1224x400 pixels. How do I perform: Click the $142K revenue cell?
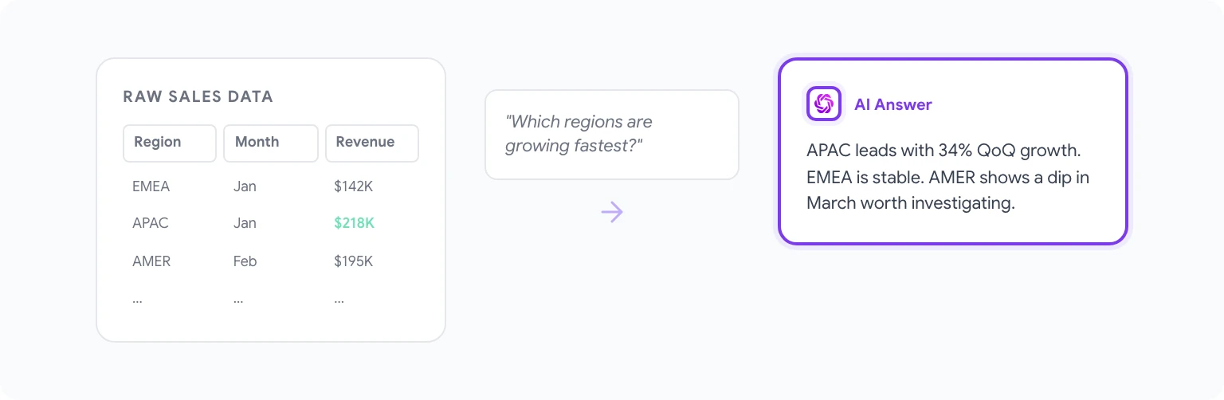[354, 186]
